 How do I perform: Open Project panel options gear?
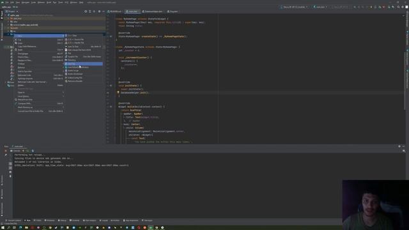coord(99,11)
